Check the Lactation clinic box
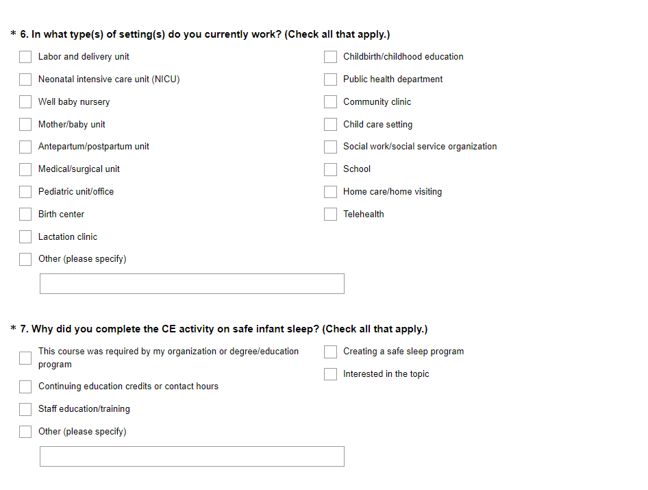 point(25,237)
